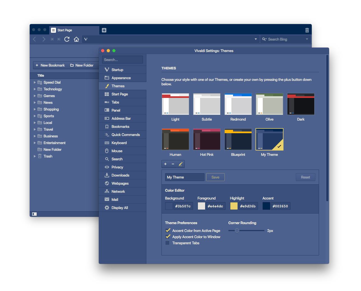
Task: Click the New Bookmark button
Action: [50, 65]
